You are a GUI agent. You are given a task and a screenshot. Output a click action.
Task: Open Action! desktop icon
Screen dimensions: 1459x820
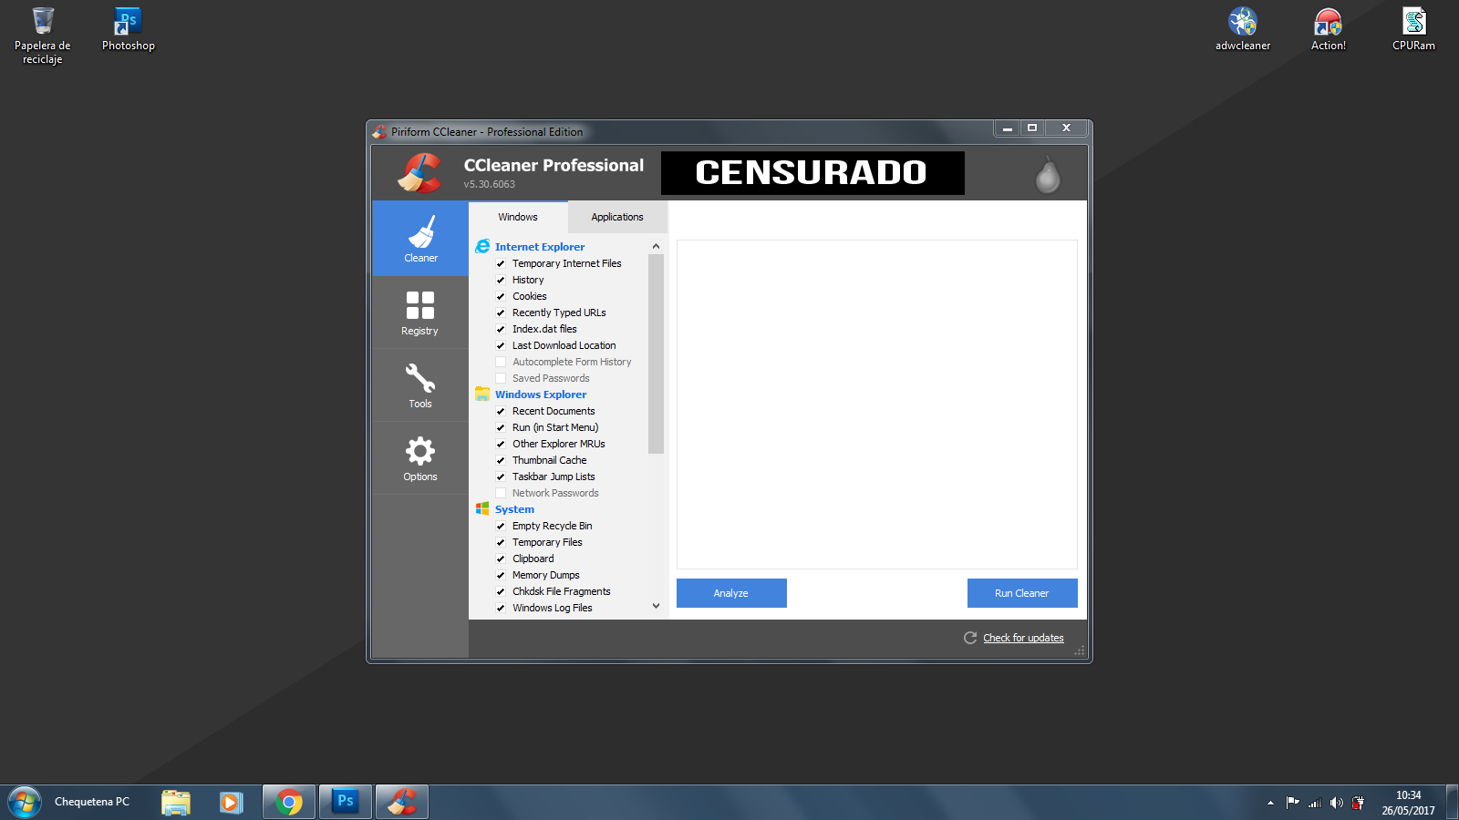[1329, 29]
